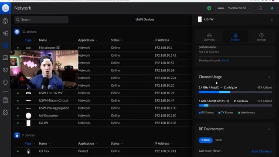279x157 pixels.
Task: Click the search magnifier icon
Action: pos(18,20)
